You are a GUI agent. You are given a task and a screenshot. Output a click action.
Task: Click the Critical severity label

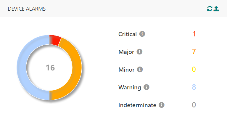pos(127,34)
